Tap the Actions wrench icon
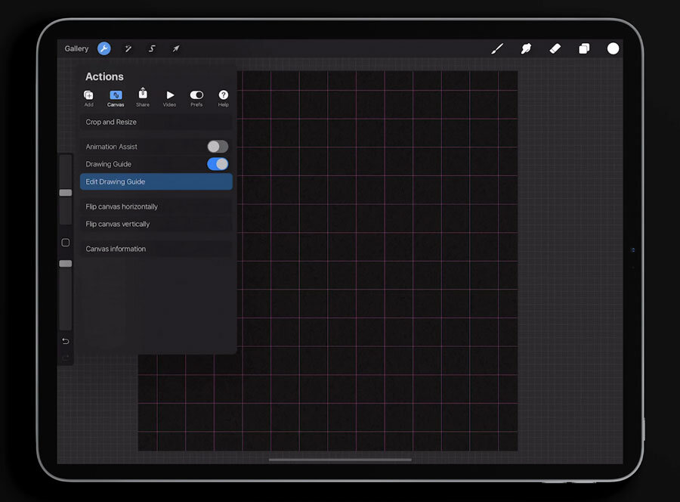Image resolution: width=680 pixels, height=502 pixels. pos(104,48)
